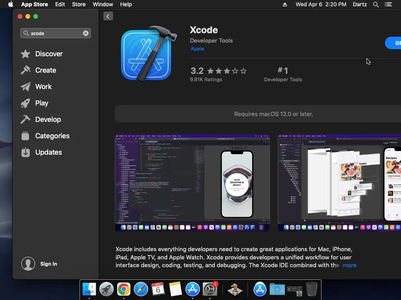This screenshot has height=300, width=401.
Task: Open the Chess app from the Dock
Action: point(235,289)
